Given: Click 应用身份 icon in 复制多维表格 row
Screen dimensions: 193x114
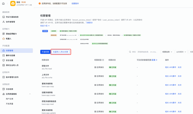Looking at the screenshot, I should (x=95, y=85).
